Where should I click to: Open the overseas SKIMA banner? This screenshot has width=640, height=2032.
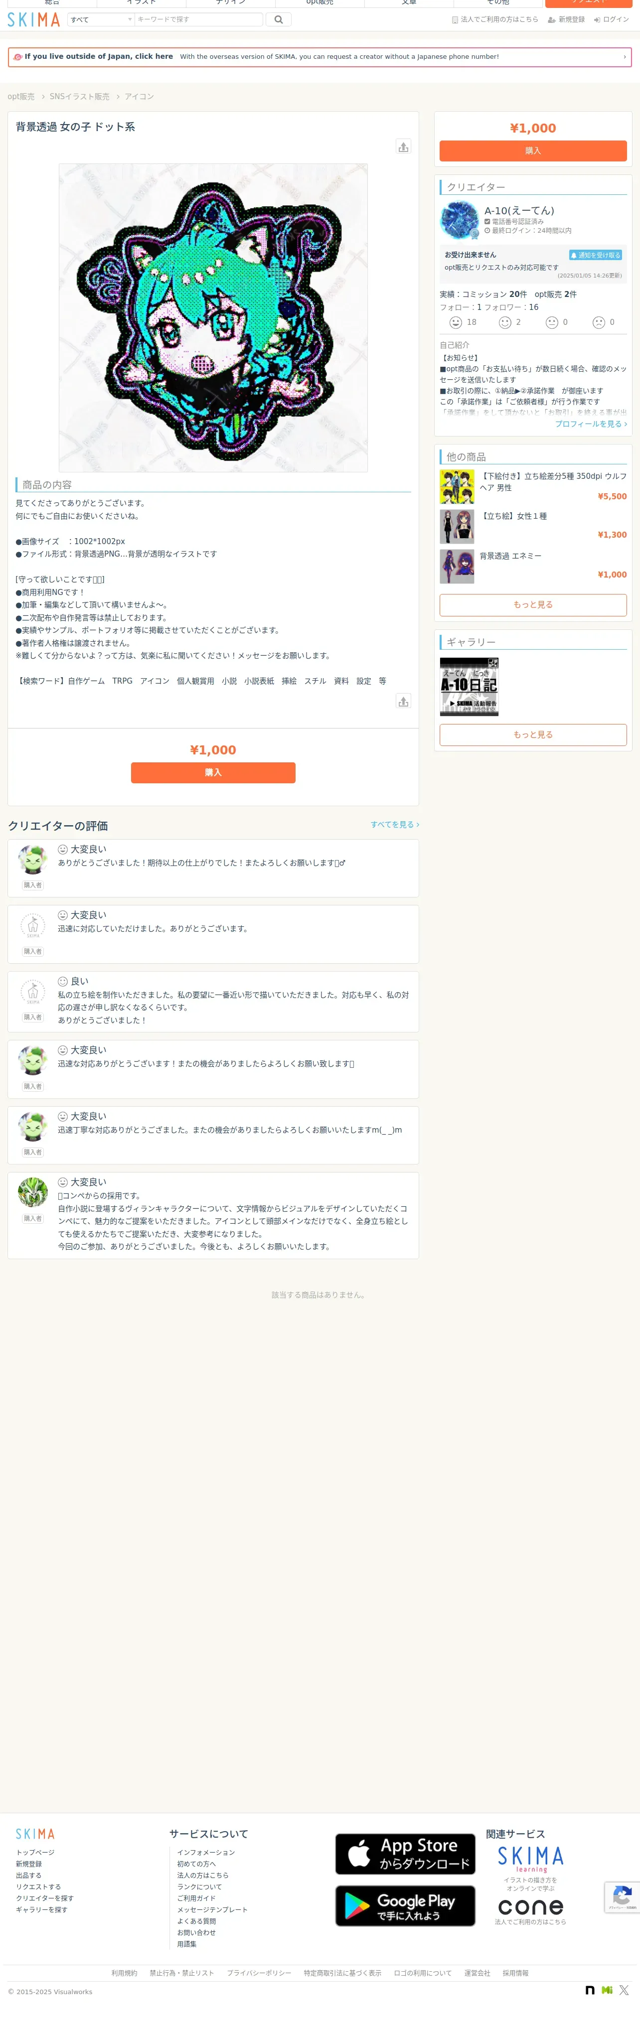[x=320, y=57]
